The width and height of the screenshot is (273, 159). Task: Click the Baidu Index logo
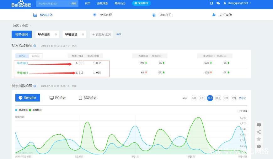point(22,3)
